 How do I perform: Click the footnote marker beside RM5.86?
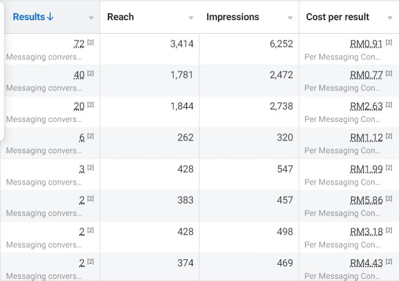pos(389,199)
